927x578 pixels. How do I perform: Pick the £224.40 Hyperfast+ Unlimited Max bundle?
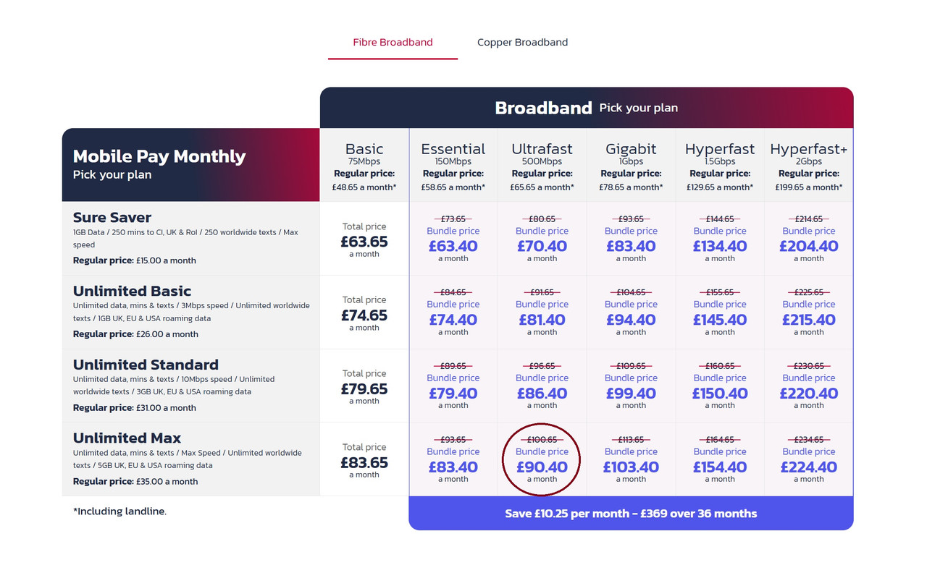coord(808,467)
